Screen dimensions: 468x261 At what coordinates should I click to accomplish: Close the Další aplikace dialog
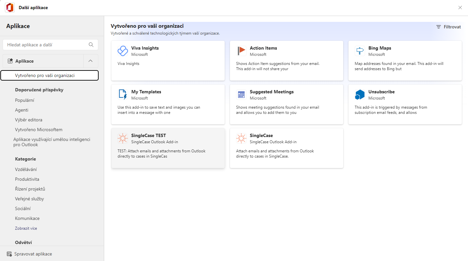(x=460, y=8)
